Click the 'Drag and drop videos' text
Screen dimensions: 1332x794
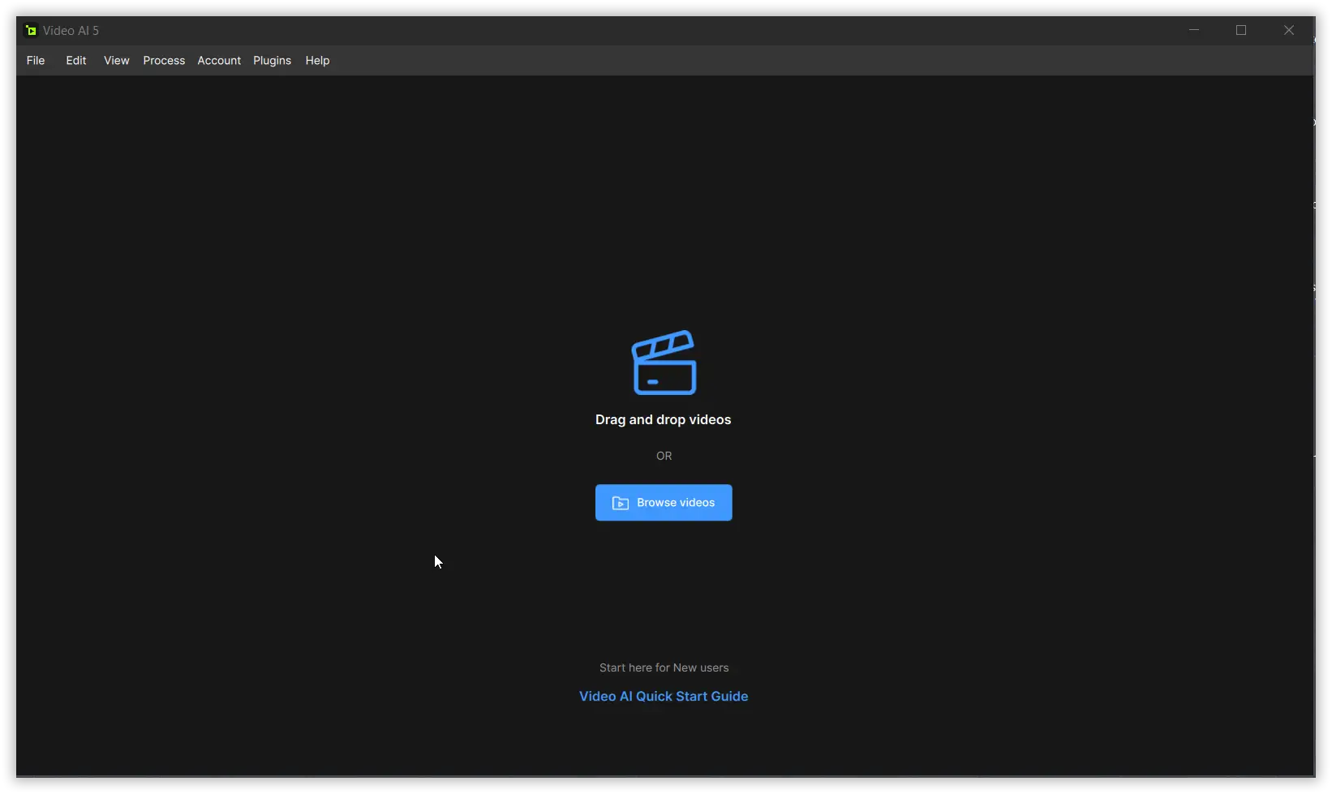point(664,420)
